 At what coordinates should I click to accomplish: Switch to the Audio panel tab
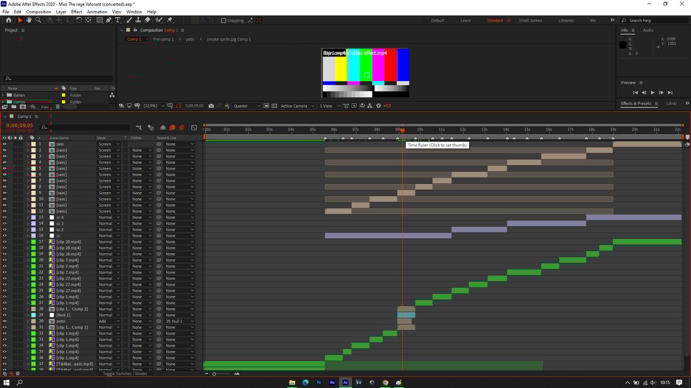coord(648,30)
